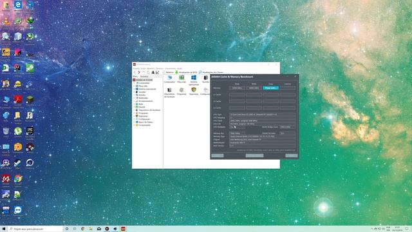The height and width of the screenshot is (232, 412).
Task: Click the Windows taskbar search box
Action: [35, 229]
